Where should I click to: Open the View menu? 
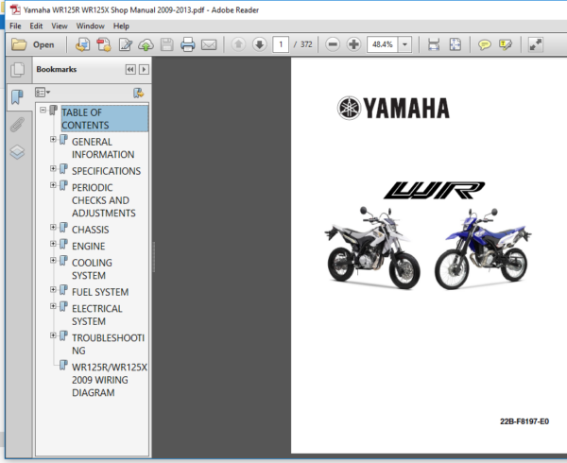60,26
